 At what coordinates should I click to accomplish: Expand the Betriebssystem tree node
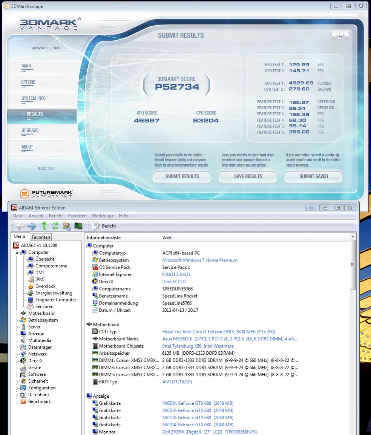[x=17, y=320]
